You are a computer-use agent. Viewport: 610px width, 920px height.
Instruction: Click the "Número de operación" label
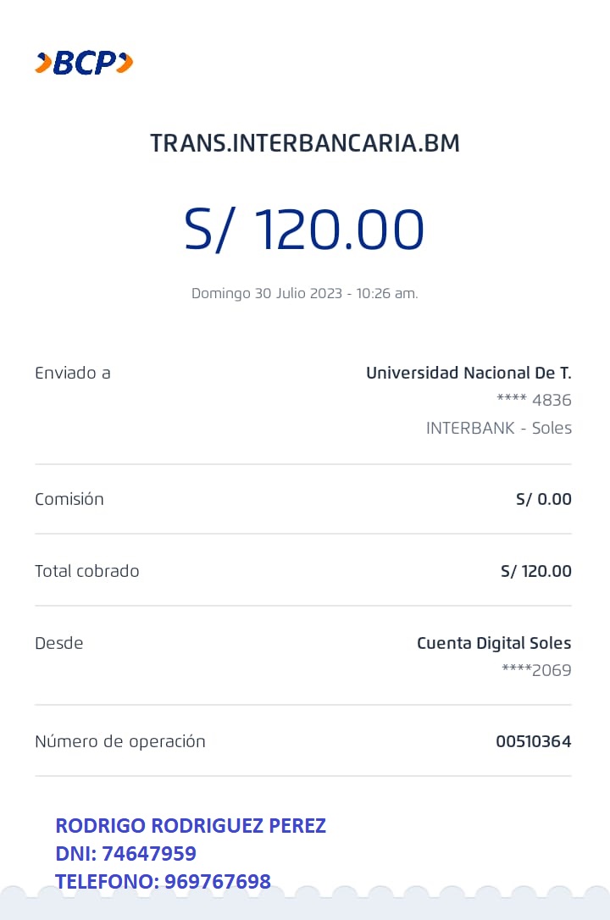(120, 741)
